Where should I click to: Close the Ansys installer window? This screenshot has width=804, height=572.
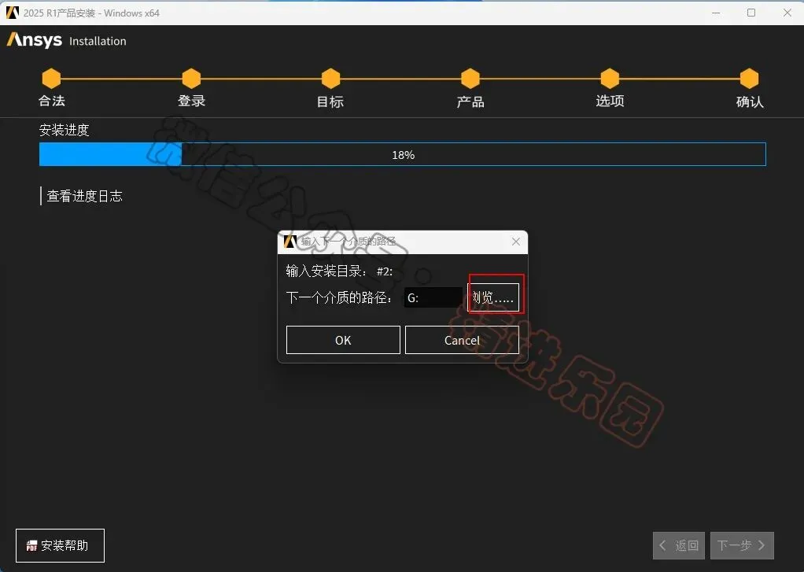[787, 13]
